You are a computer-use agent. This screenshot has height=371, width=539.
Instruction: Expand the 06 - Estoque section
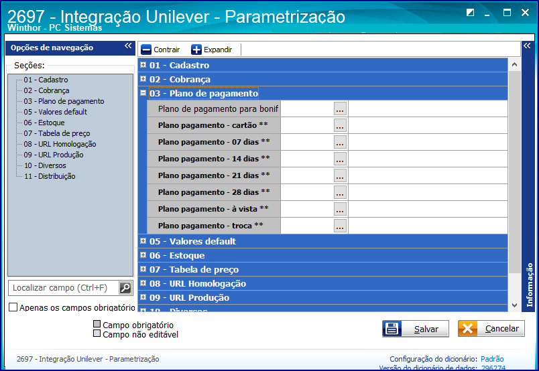coord(143,255)
